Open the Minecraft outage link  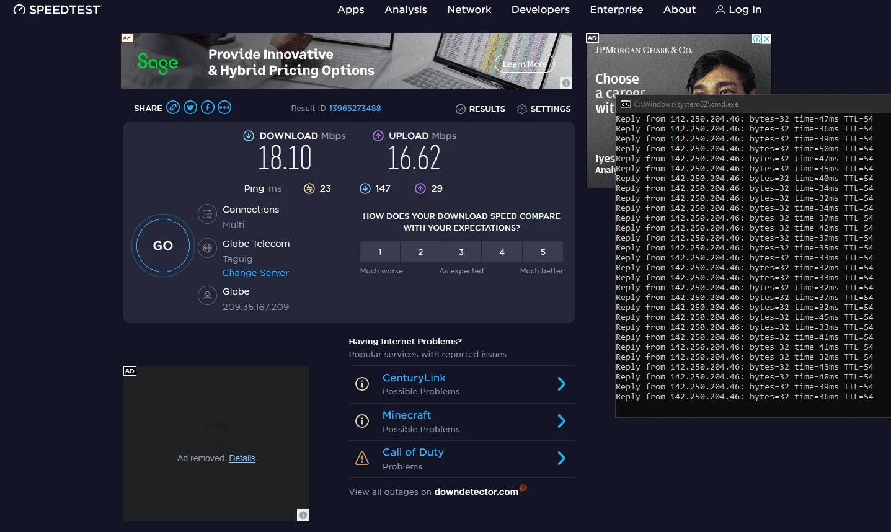click(x=407, y=415)
